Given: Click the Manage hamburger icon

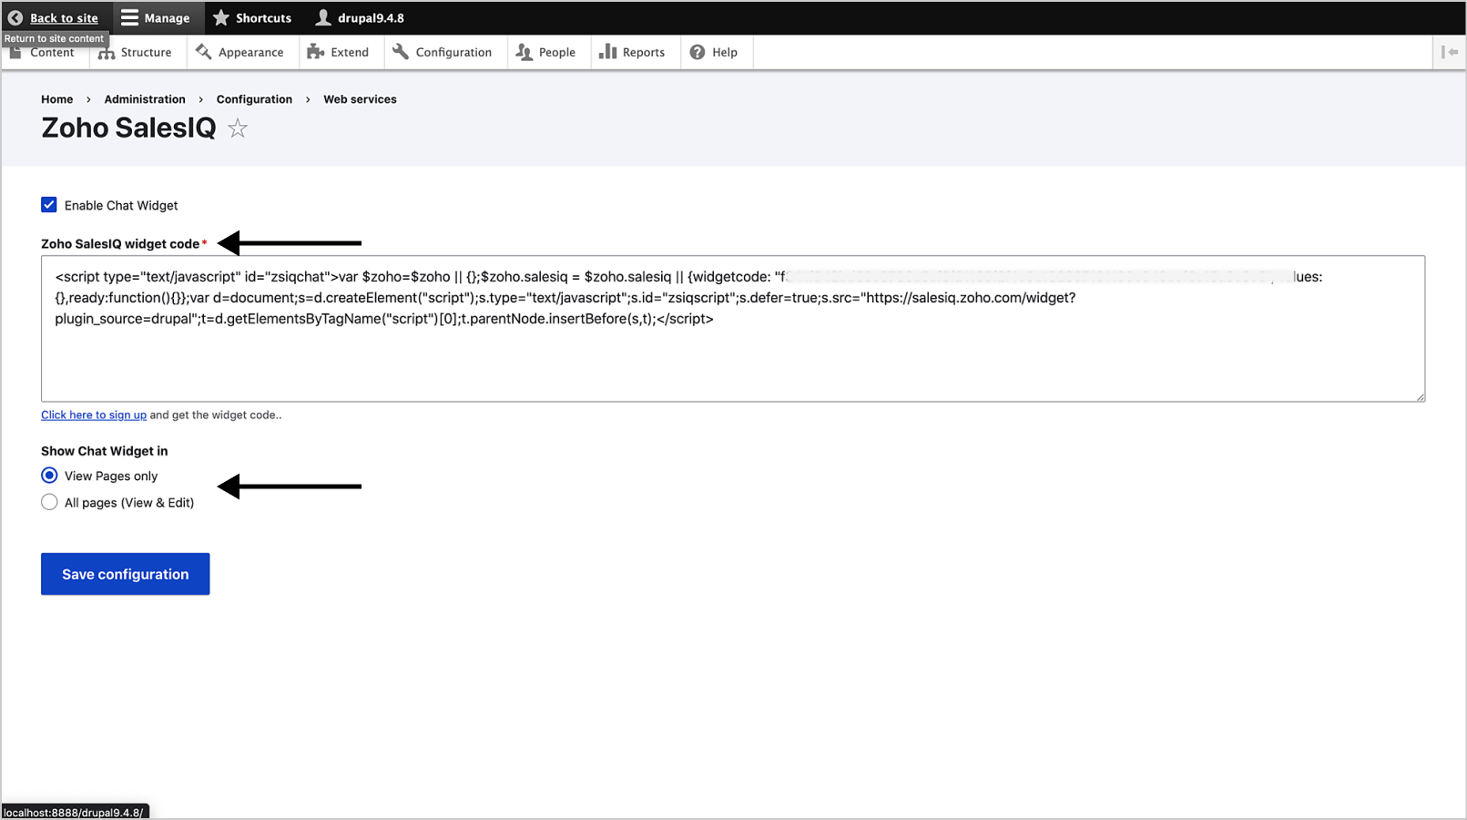Looking at the screenshot, I should [x=129, y=17].
